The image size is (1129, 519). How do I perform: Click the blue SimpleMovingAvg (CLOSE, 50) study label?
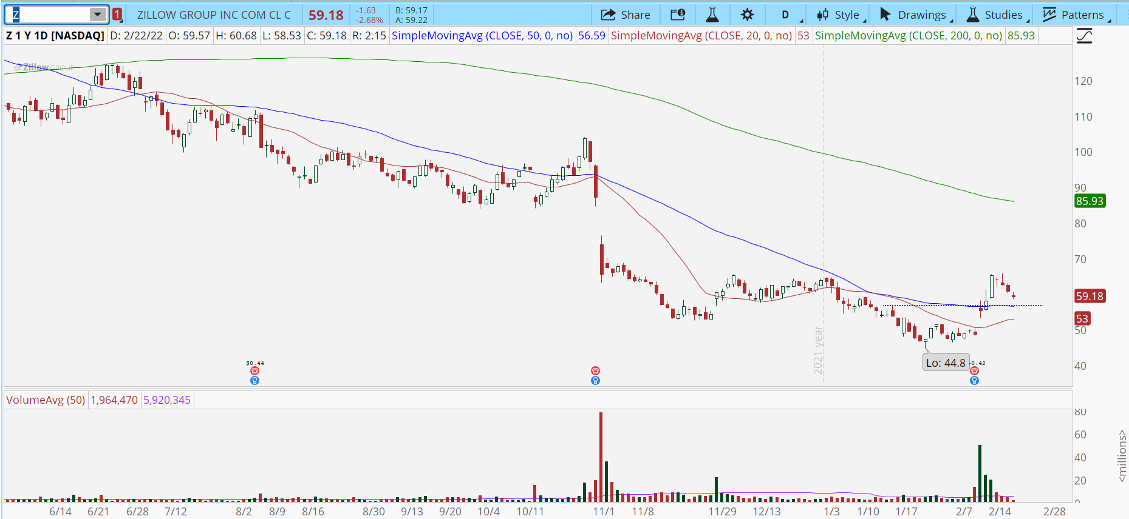click(482, 36)
